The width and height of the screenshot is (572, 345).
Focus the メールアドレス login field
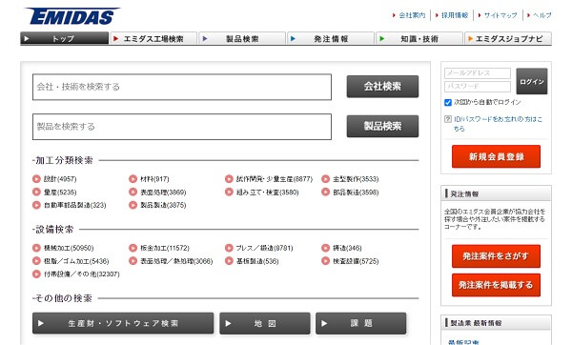(478, 73)
